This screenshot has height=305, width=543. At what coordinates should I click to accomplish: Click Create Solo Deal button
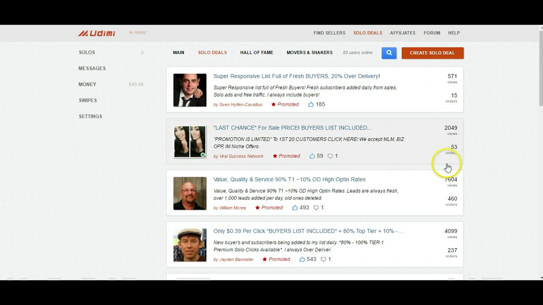(x=432, y=53)
